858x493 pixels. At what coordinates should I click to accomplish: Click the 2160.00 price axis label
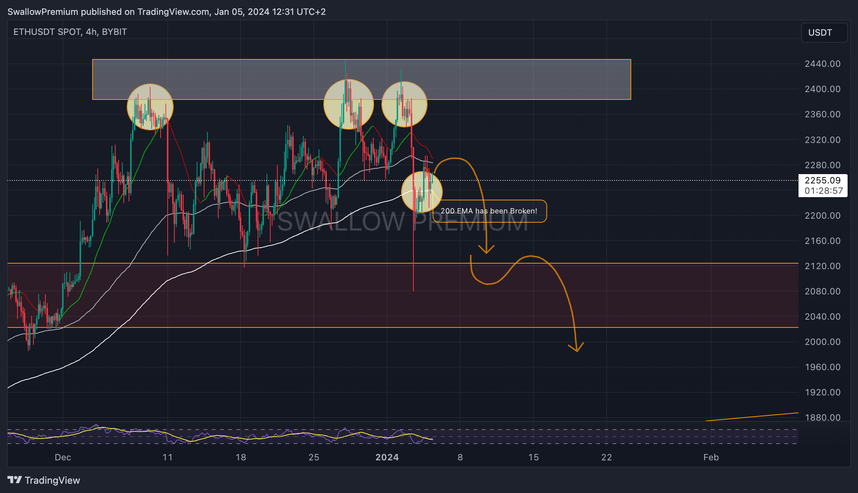click(823, 241)
